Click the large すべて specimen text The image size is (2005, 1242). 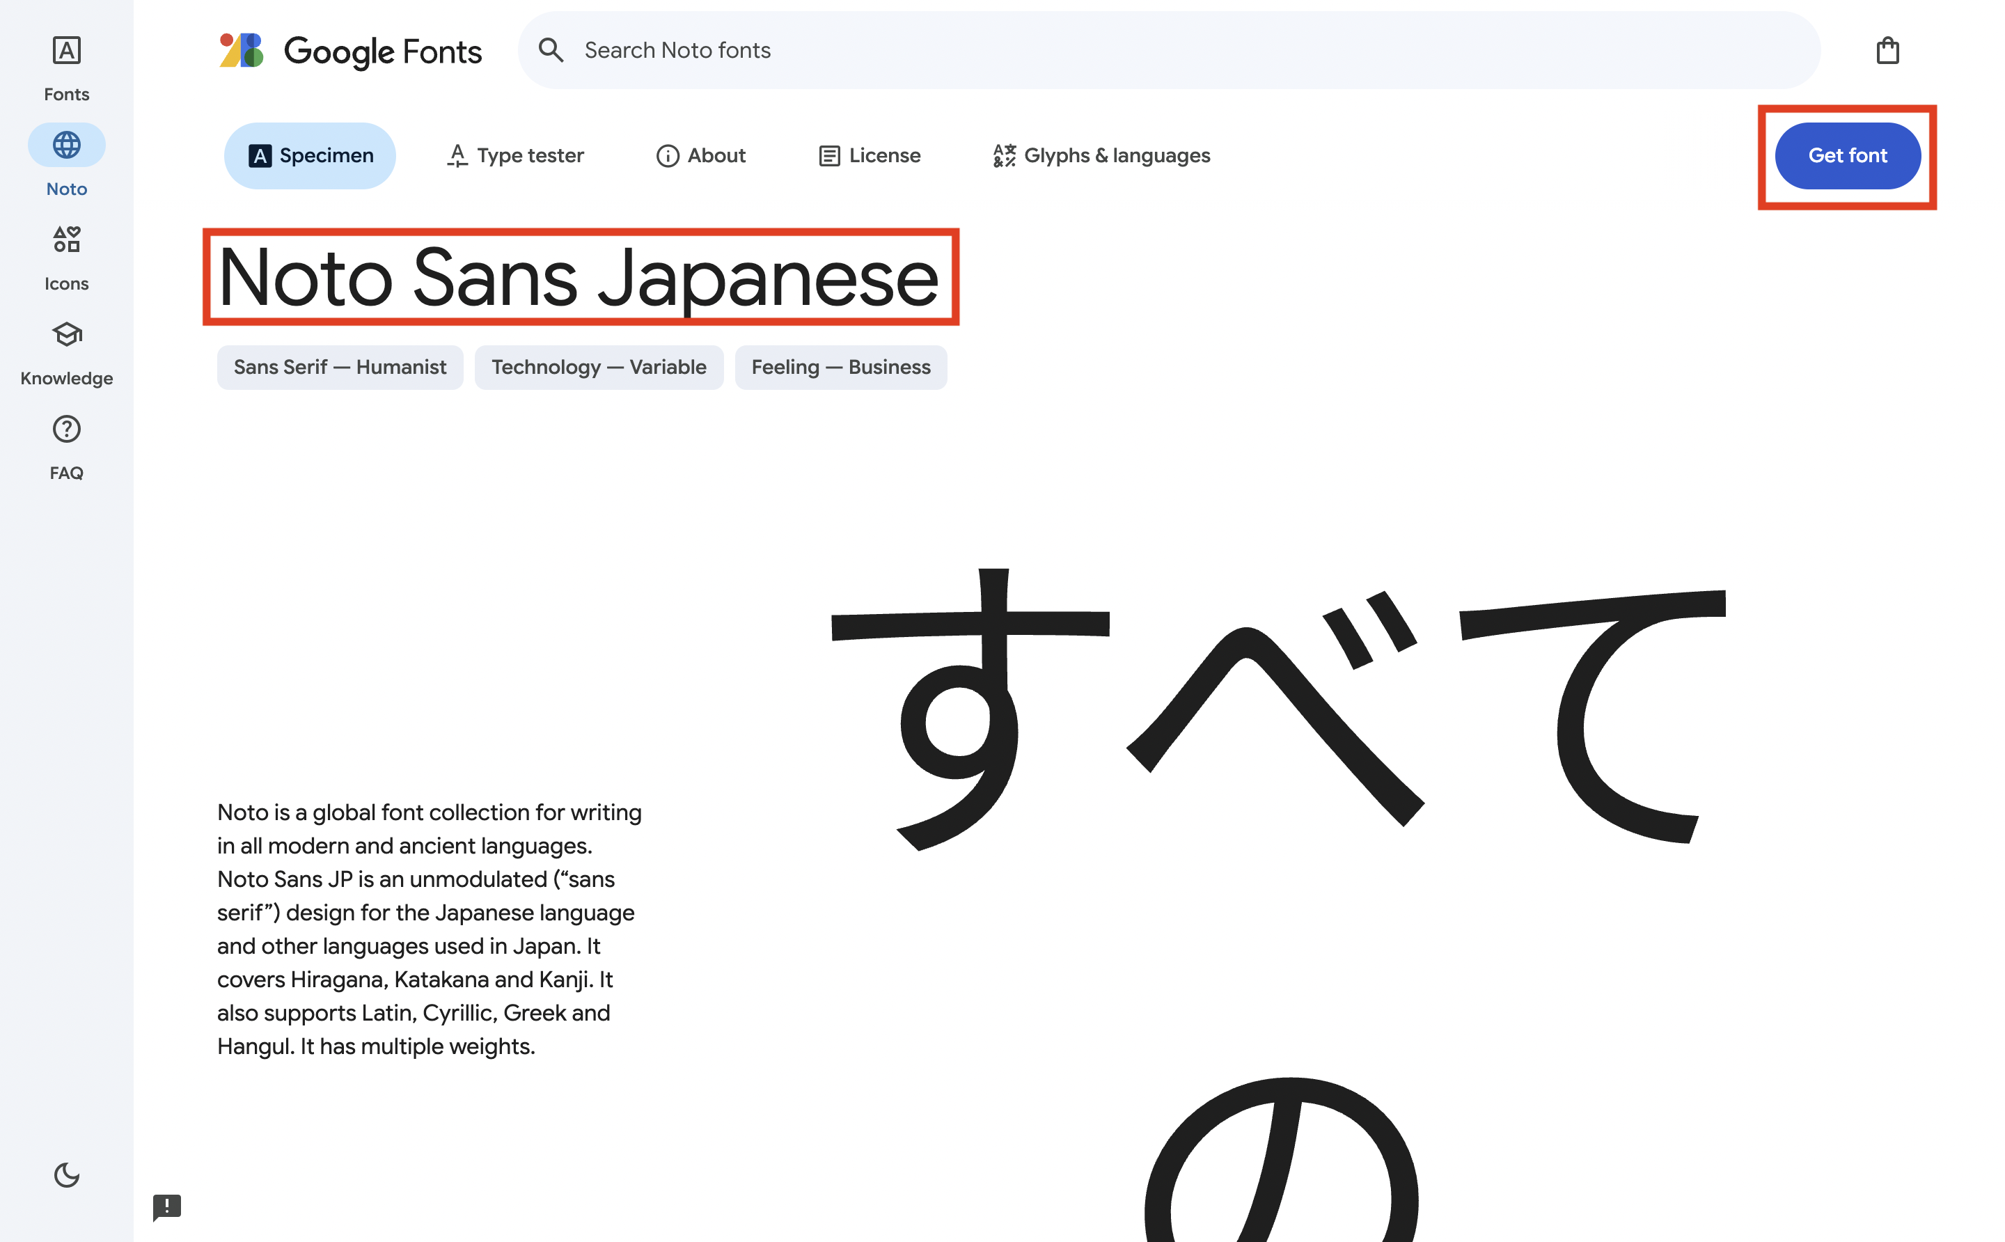[x=1278, y=709]
